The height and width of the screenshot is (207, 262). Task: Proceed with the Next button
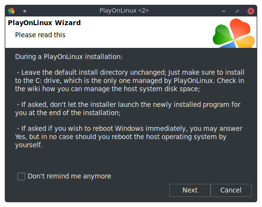[190, 190]
